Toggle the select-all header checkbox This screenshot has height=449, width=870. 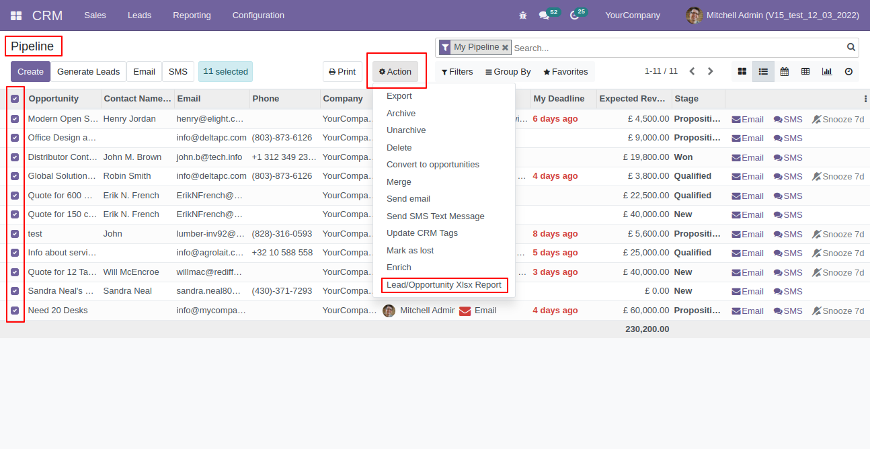click(x=15, y=99)
